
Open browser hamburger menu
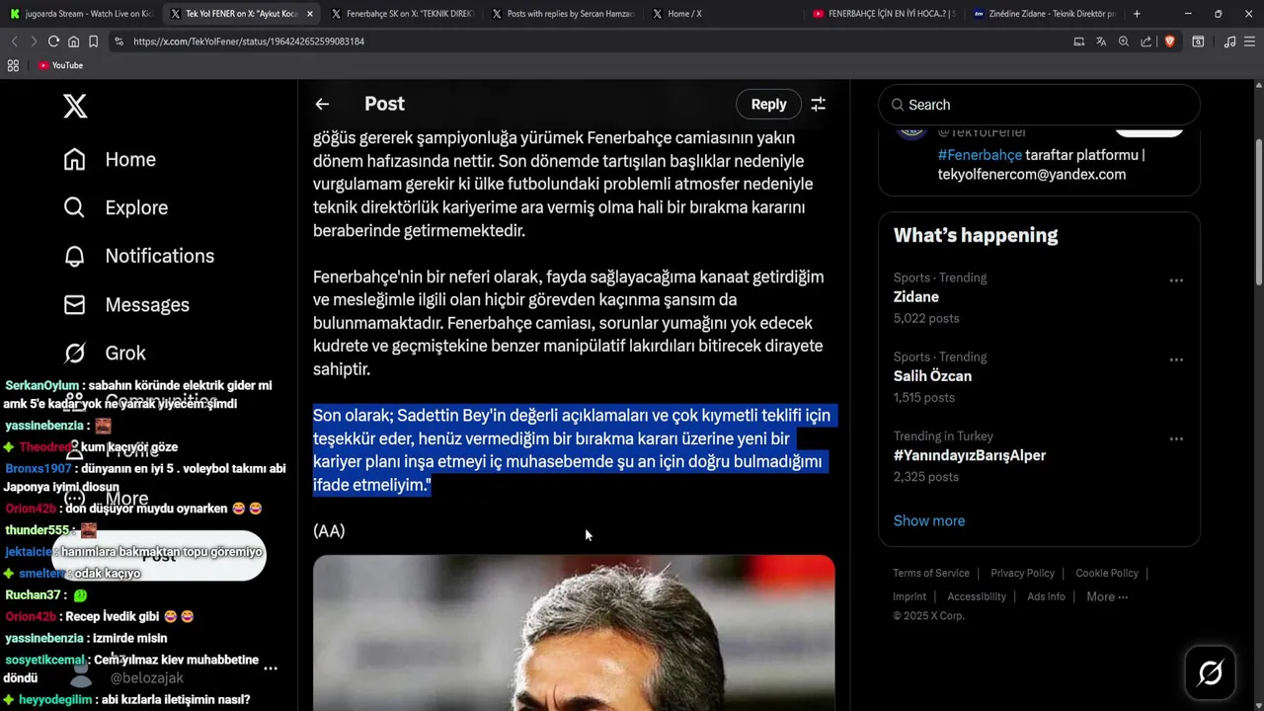(1250, 41)
